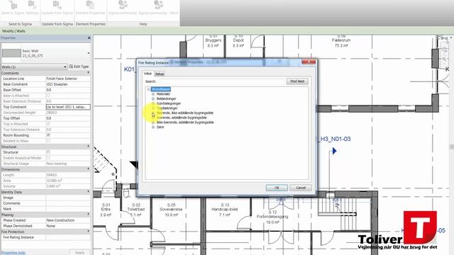Viewport: 454px width, 255px height.
Task: Collapse the root Brandklasse tree node
Action: 148,89
